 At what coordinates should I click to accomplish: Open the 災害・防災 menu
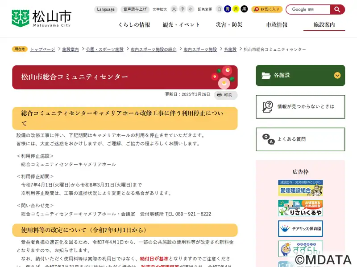tap(229, 25)
